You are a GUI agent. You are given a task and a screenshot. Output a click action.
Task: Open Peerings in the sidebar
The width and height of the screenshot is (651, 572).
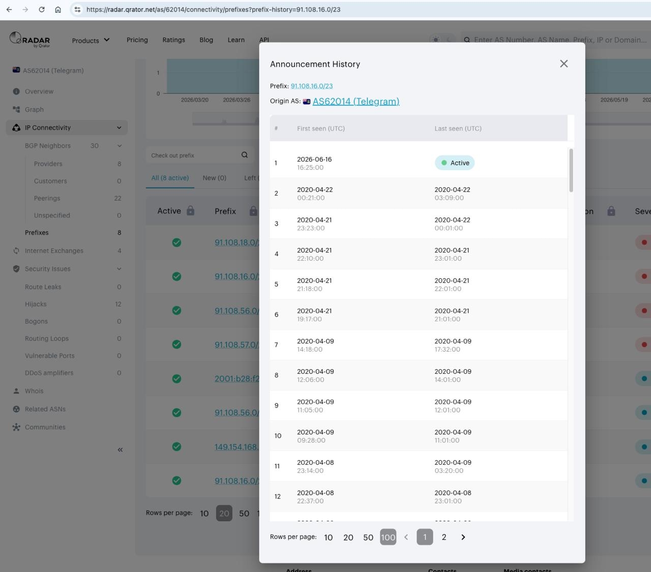[47, 198]
